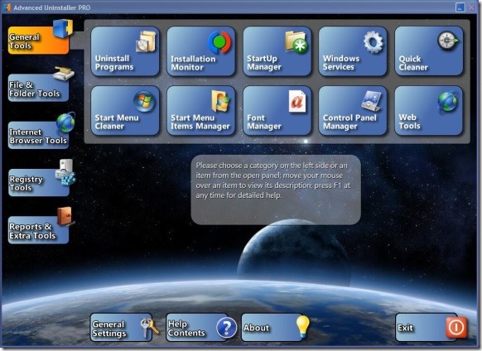Open the Uninstall Programs tool
The width and height of the screenshot is (482, 351).
[x=125, y=51]
